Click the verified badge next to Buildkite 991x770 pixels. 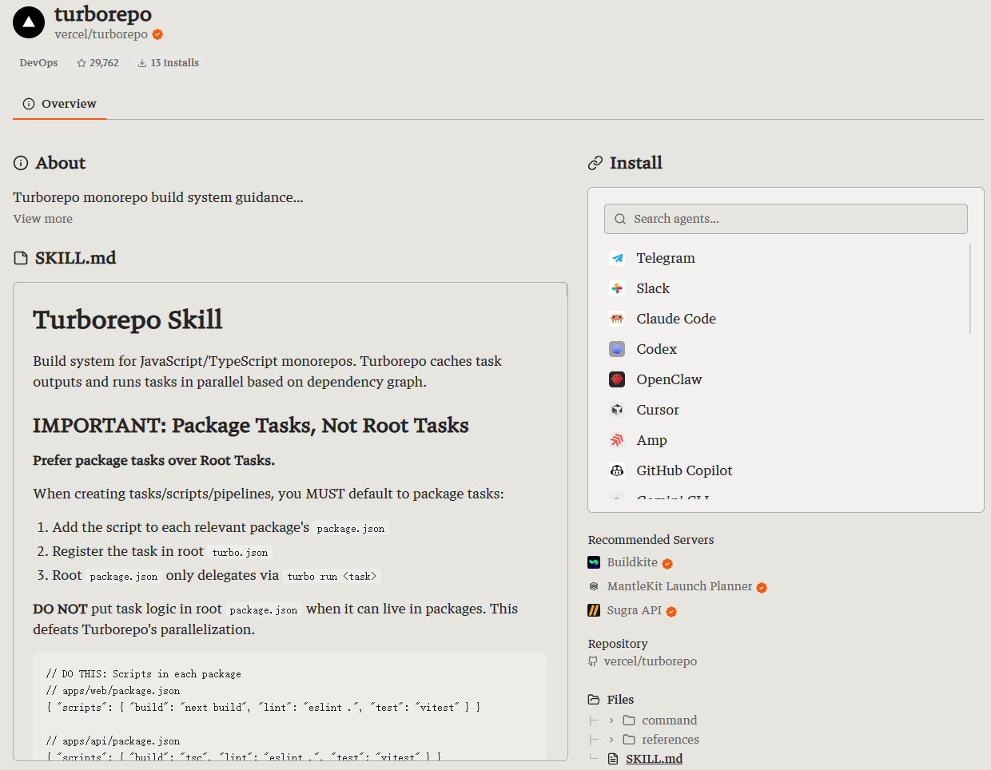coord(667,563)
